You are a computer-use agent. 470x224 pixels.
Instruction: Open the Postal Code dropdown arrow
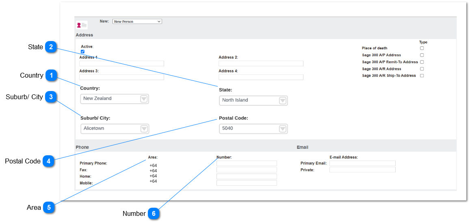pos(283,128)
